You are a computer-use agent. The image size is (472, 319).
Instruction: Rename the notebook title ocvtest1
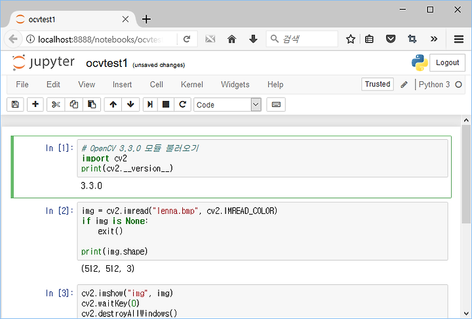pyautogui.click(x=107, y=63)
